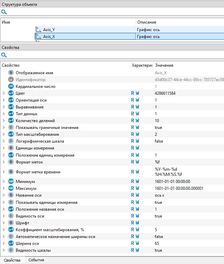224x264 pixels.
Task: Click the id icon next to Идентификатор
Action: click(11, 80)
